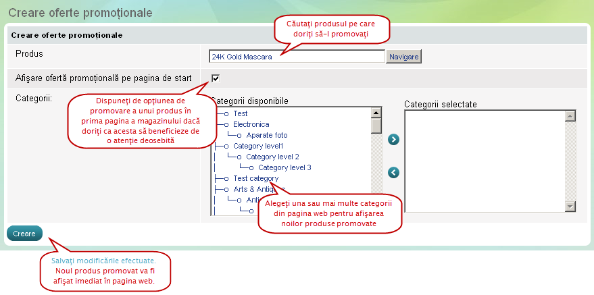The height and width of the screenshot is (295, 594).
Task: Click scroll up arrow of selected categories
Action: [x=570, y=115]
